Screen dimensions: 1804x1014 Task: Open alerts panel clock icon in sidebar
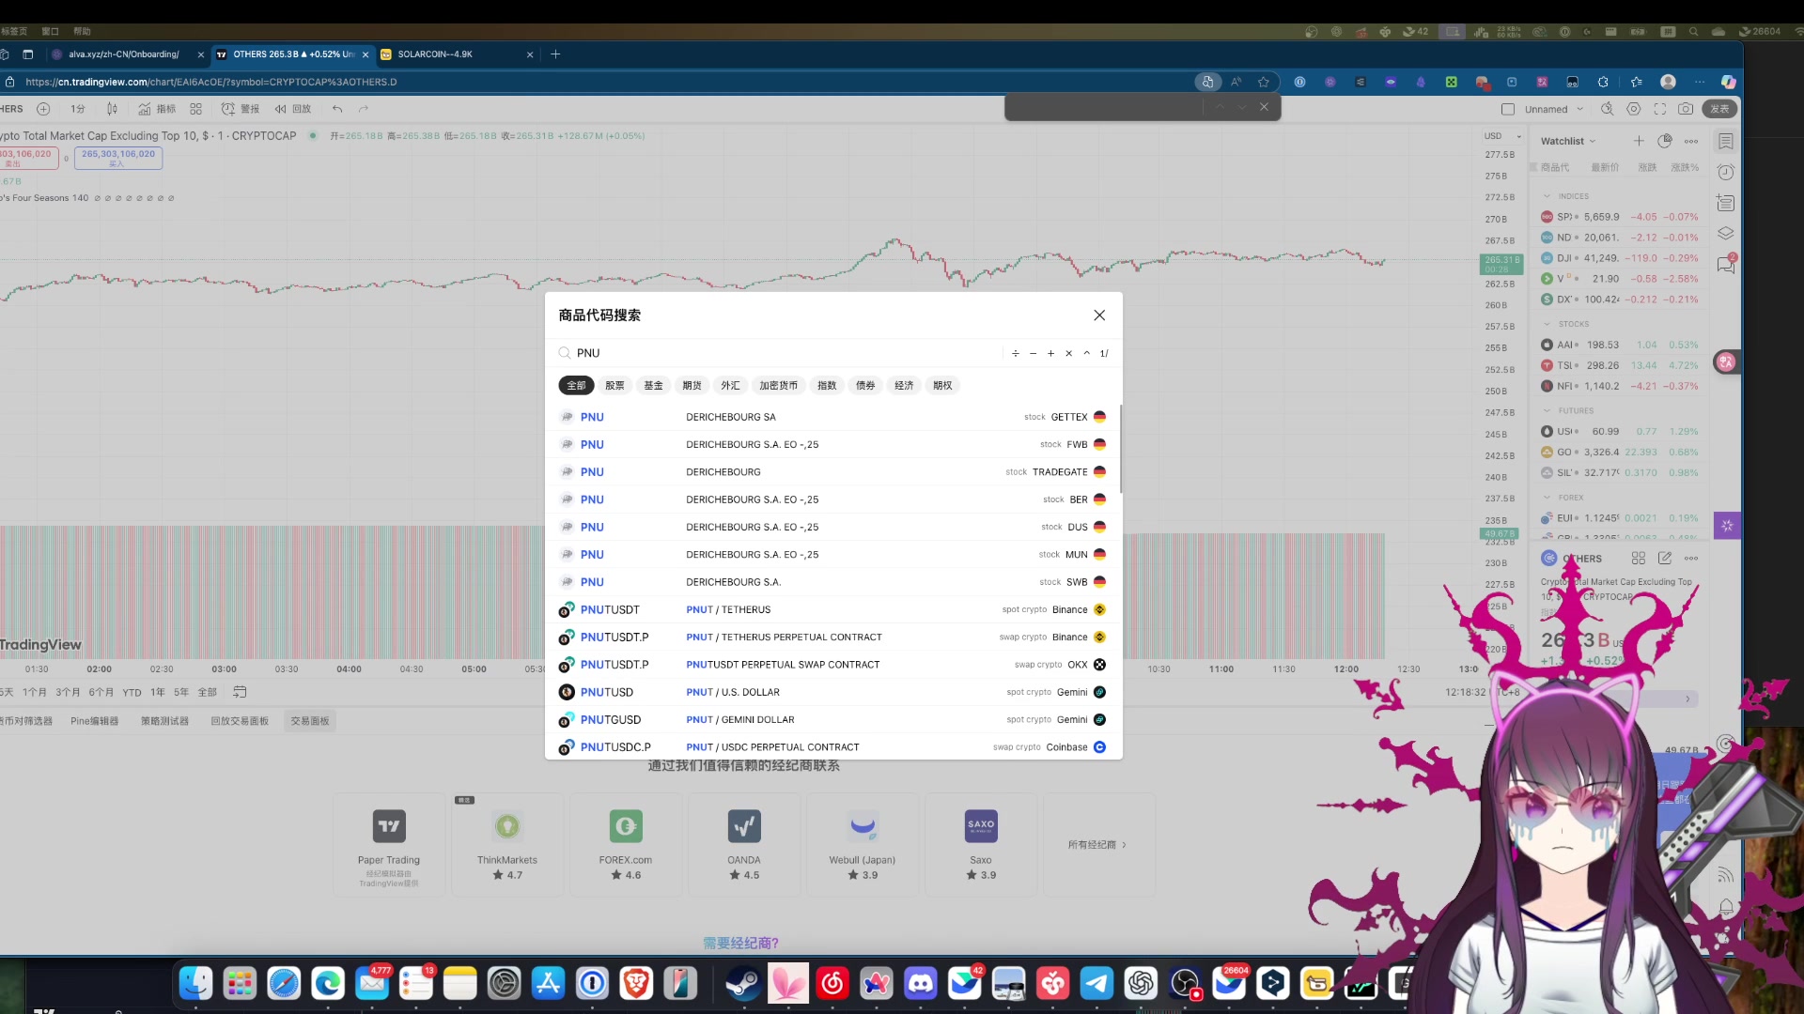[x=1726, y=172]
